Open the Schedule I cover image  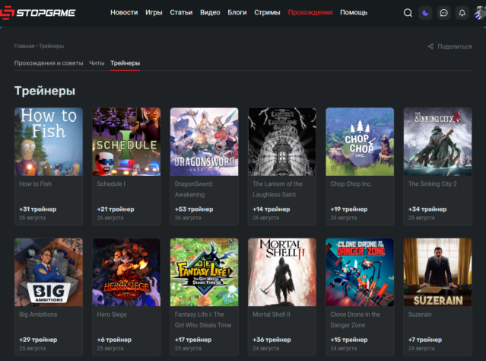tap(126, 142)
